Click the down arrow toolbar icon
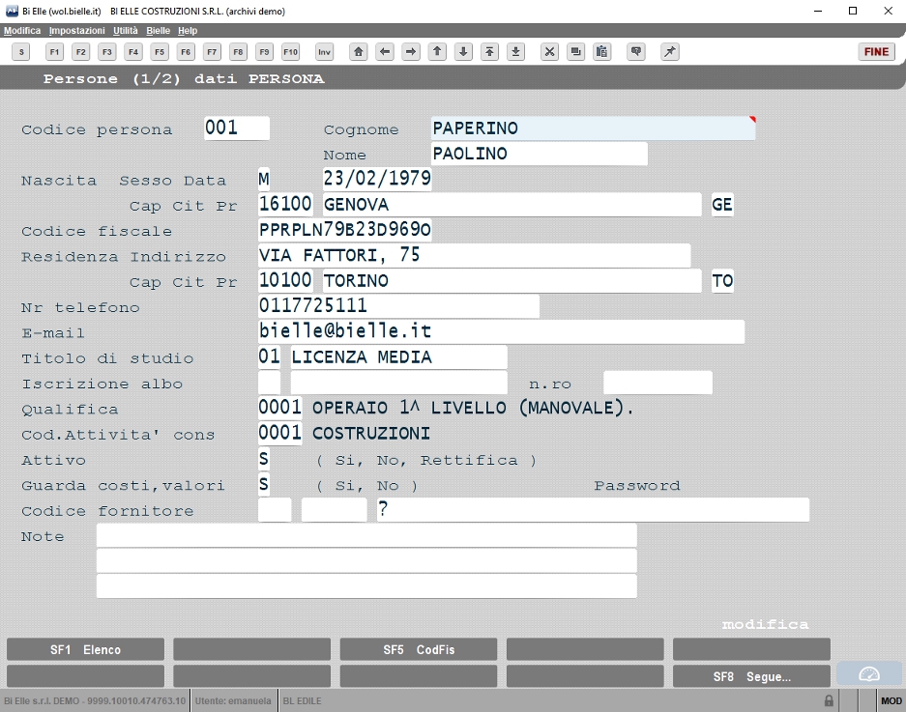This screenshot has width=906, height=712. pyautogui.click(x=463, y=52)
